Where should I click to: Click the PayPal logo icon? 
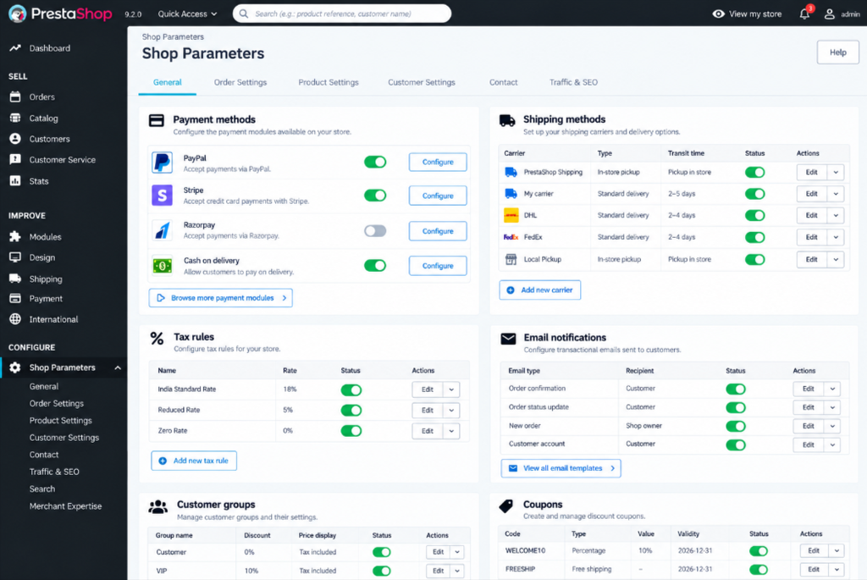tap(162, 163)
